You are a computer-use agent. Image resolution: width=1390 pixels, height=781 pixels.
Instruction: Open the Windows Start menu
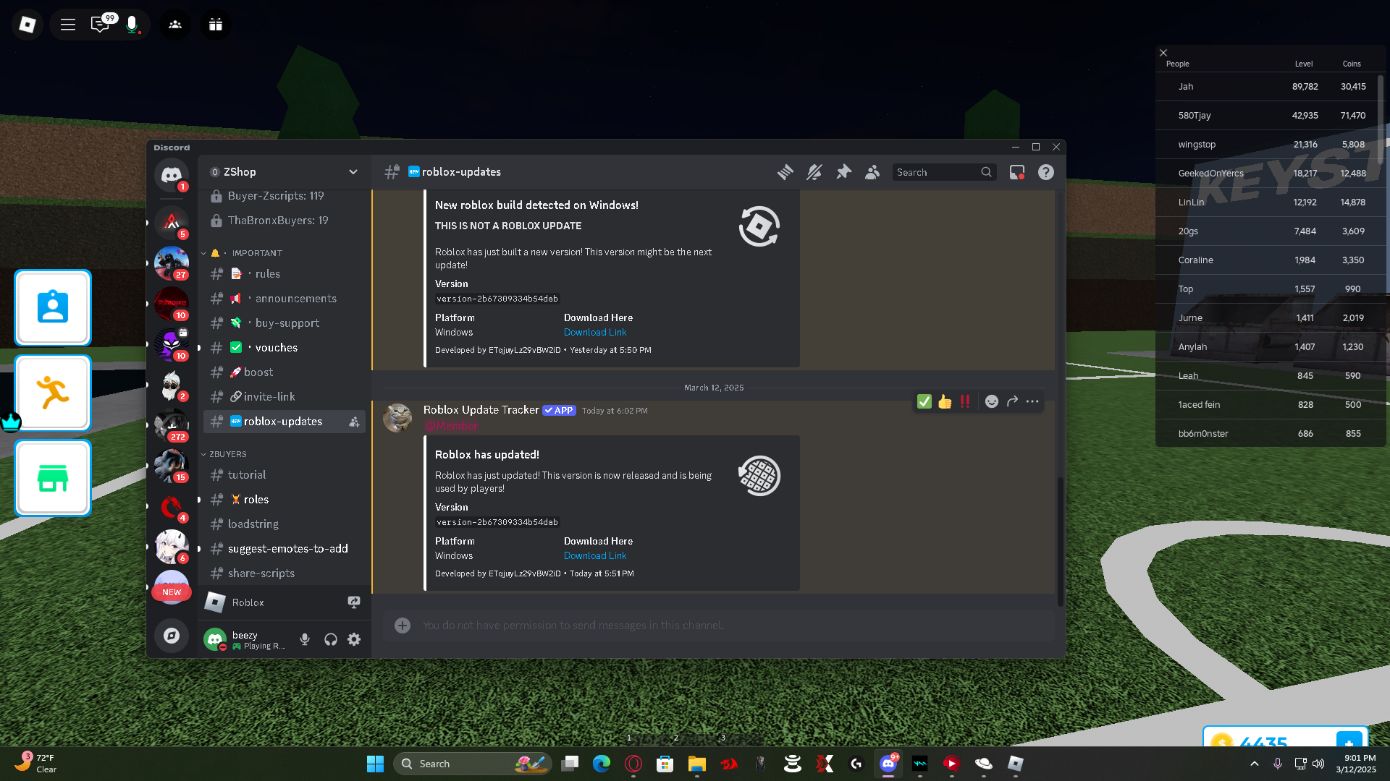pos(375,764)
